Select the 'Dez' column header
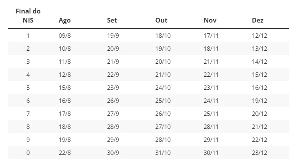Viewport: 297px width, 167px height. click(258, 20)
